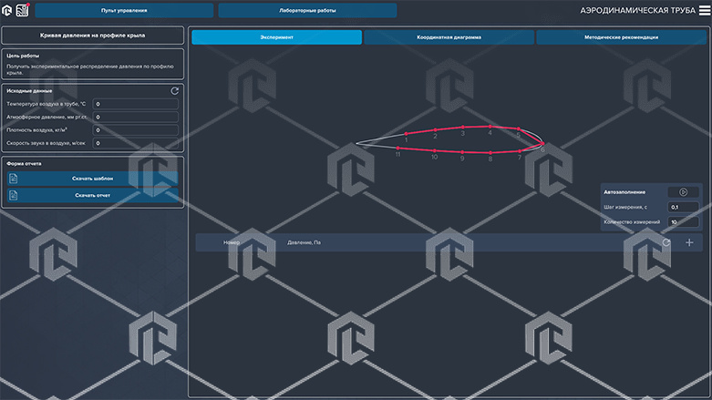
Task: Open Методические рекомендации tab
Action: pos(621,37)
